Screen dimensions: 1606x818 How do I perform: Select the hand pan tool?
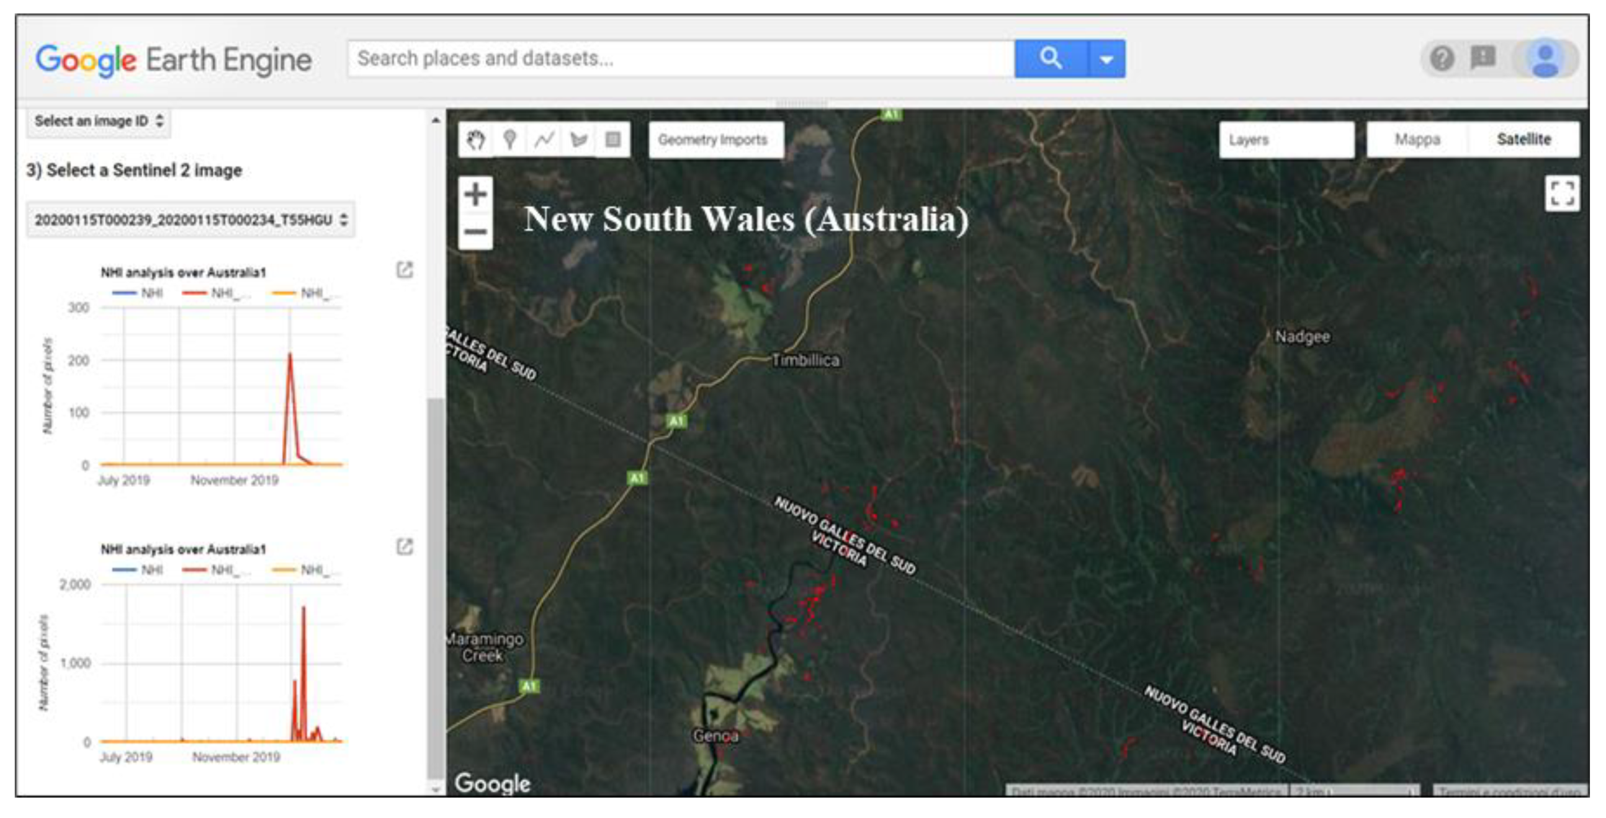tap(476, 140)
